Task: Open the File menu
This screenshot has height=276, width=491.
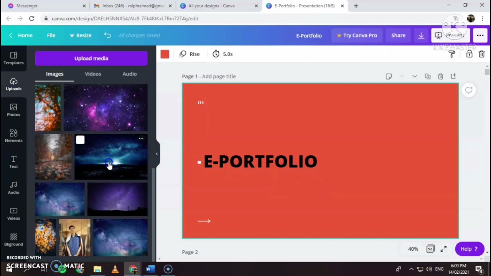Action: (x=51, y=35)
